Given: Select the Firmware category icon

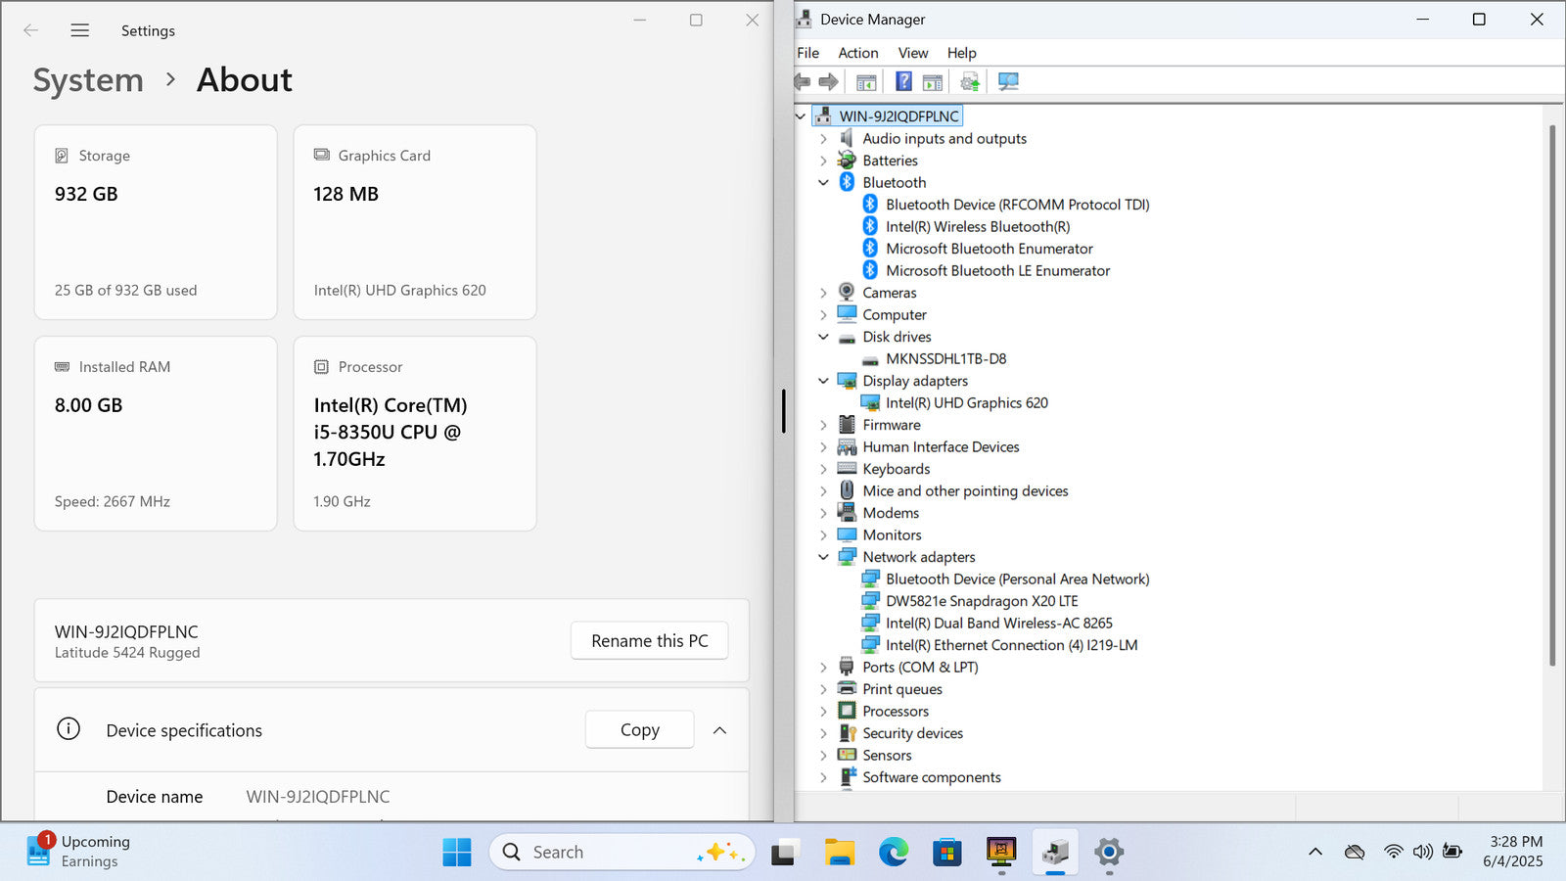Looking at the screenshot, I should 847,424.
